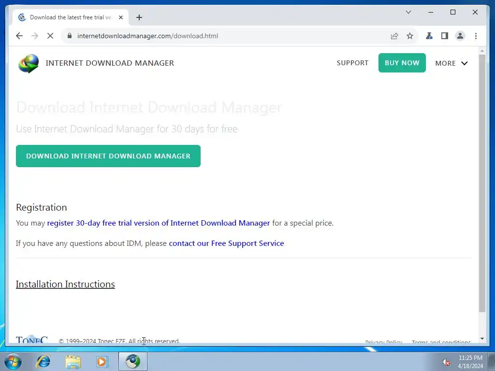Minimize the browser window

(431, 12)
